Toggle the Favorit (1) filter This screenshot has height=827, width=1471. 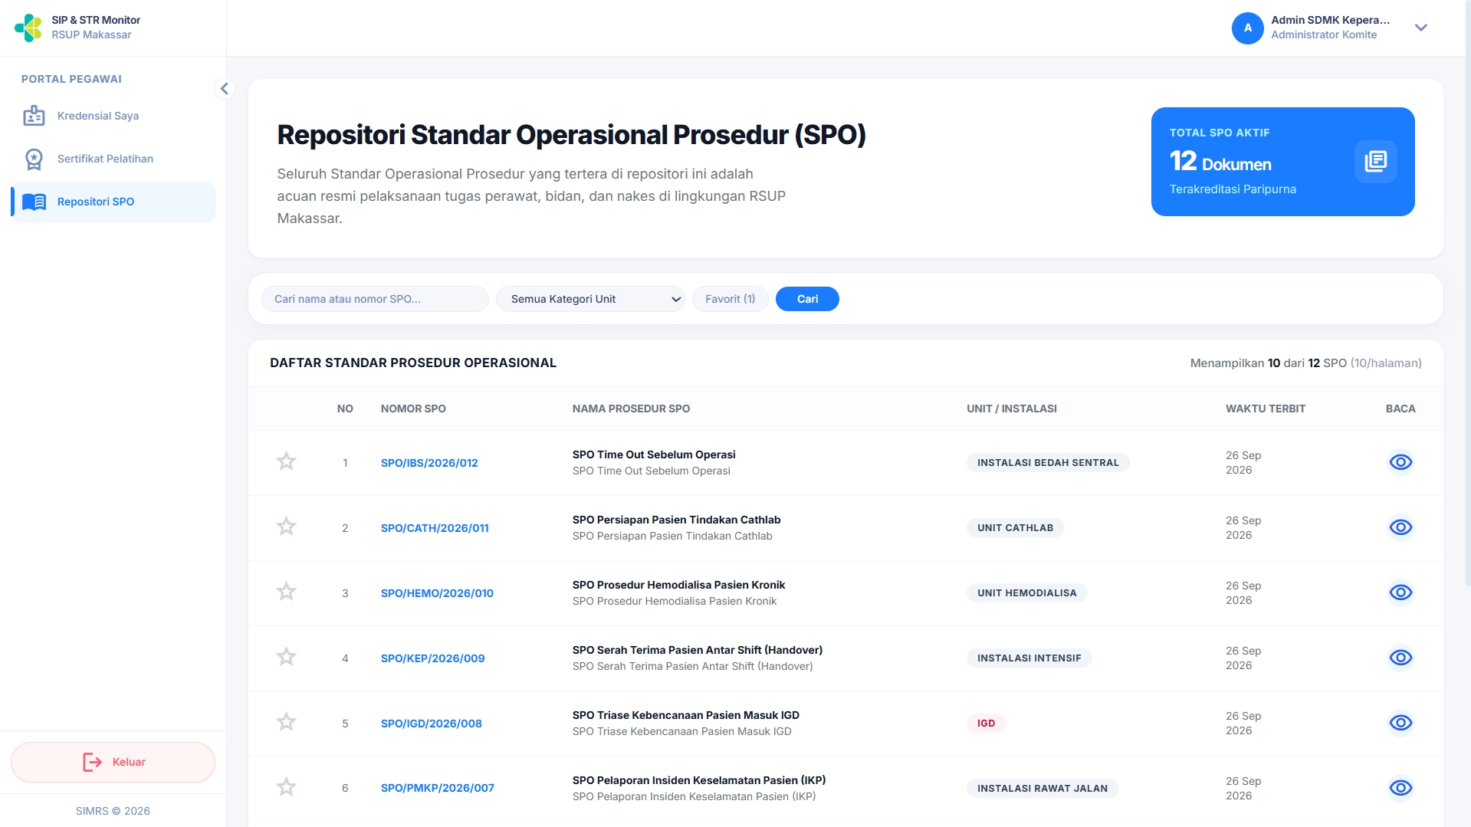[x=730, y=299]
